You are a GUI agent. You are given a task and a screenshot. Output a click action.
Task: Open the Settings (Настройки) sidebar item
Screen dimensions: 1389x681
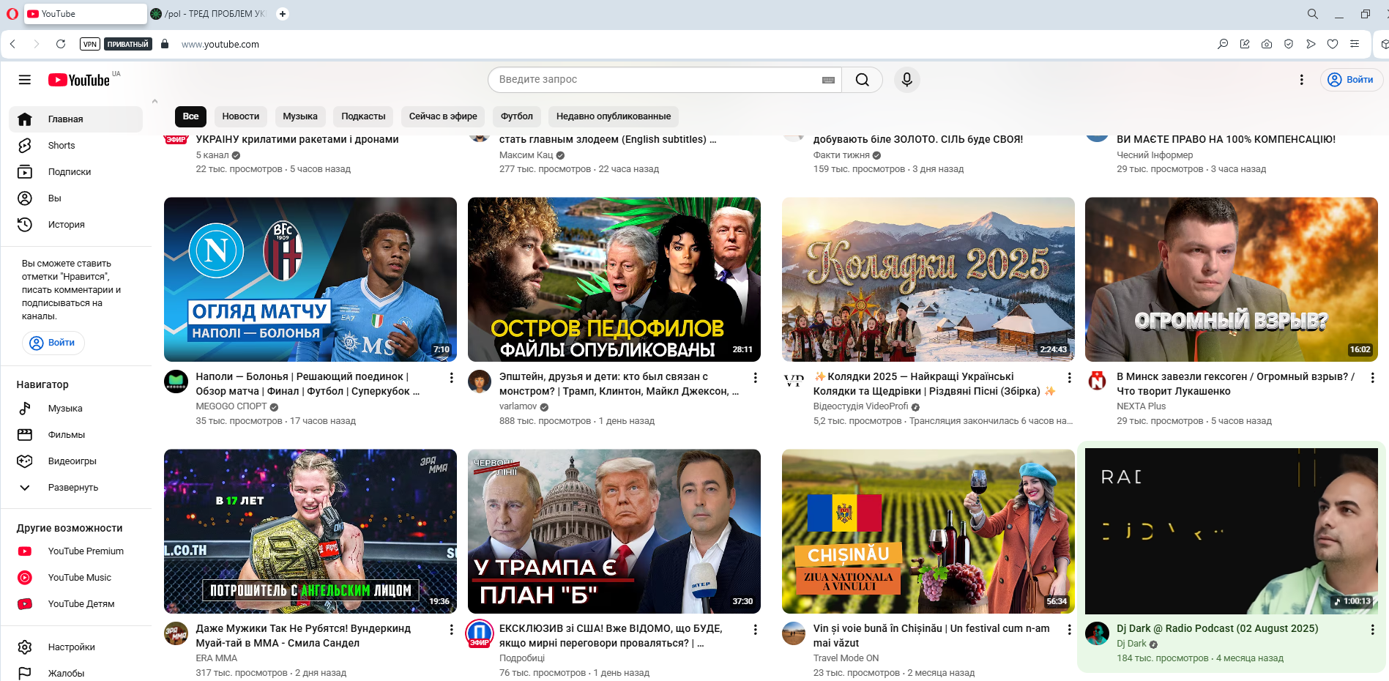[71, 647]
